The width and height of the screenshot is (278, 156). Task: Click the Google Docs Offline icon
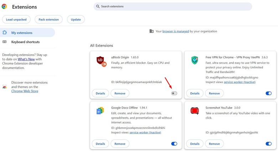pyautogui.click(x=100, y=111)
